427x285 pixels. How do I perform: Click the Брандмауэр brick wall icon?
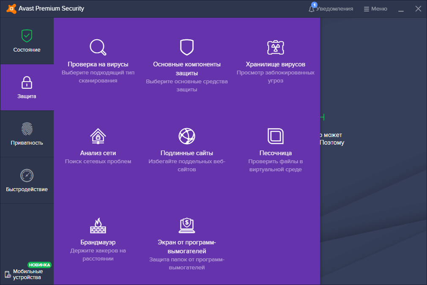98,225
